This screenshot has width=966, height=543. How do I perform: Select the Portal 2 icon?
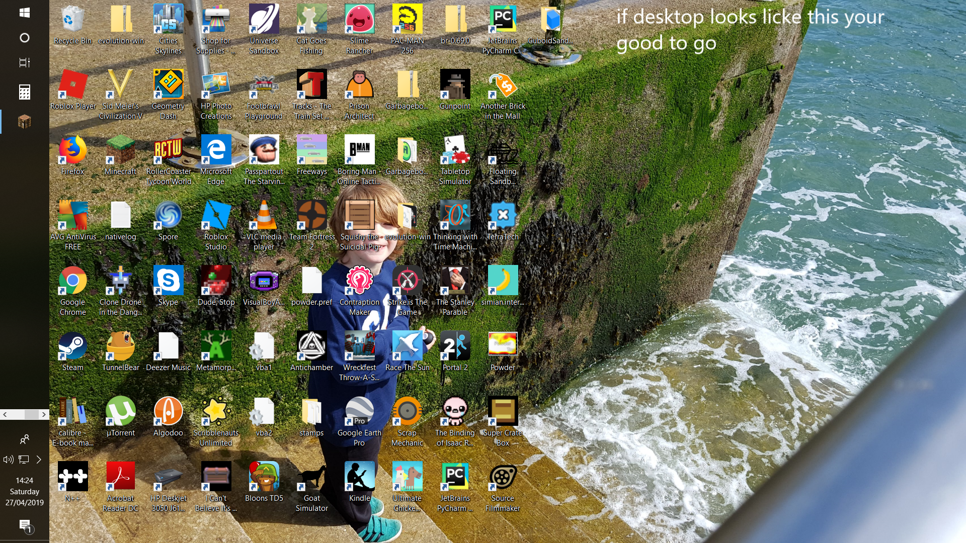(455, 346)
